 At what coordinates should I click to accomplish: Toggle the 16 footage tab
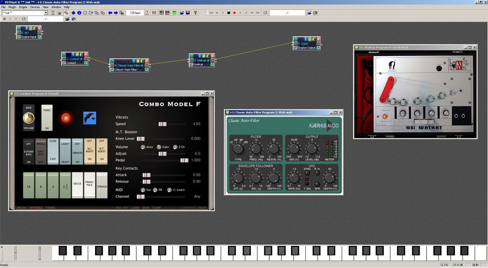coord(28,185)
